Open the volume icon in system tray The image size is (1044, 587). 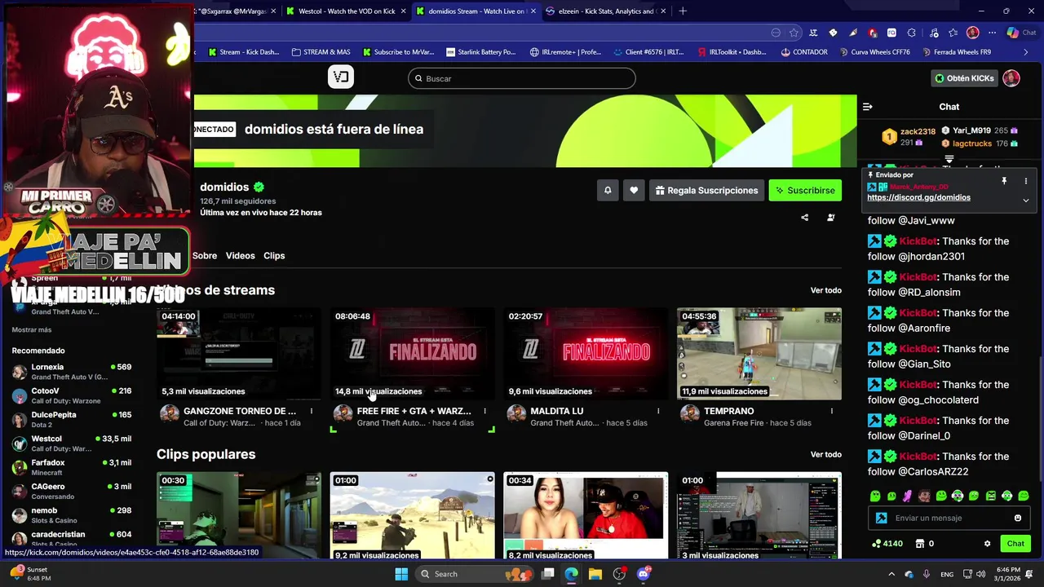pos(981,574)
